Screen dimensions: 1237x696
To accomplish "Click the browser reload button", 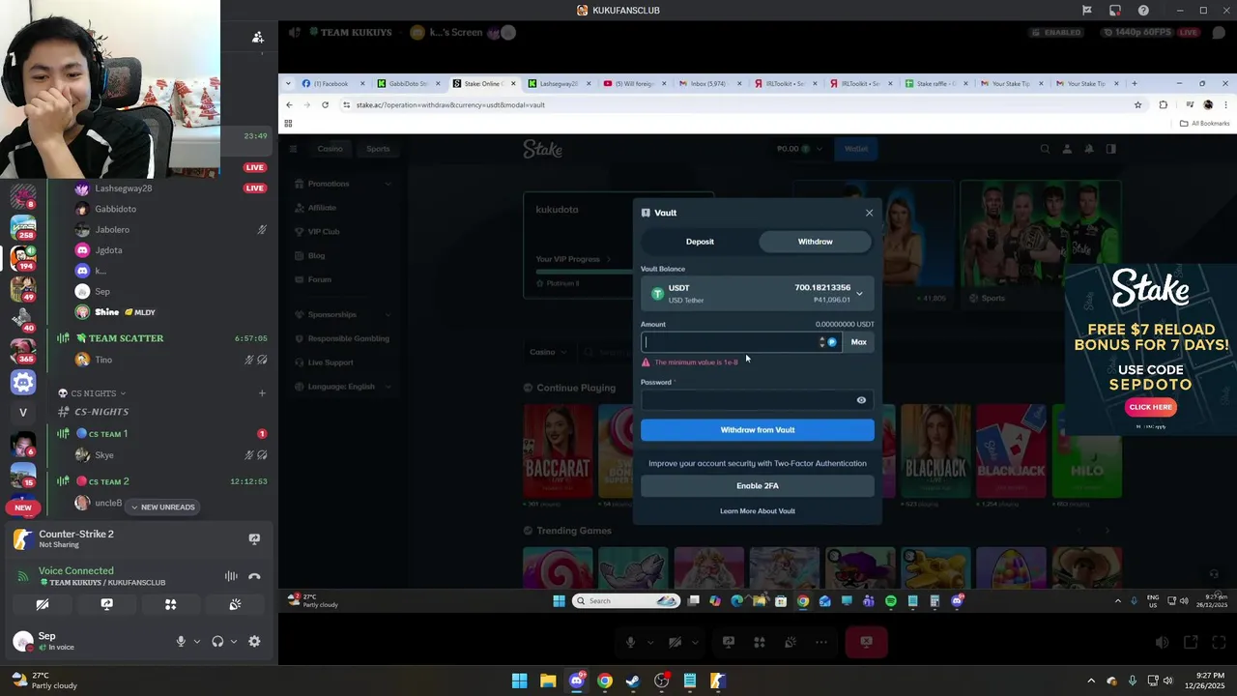I will (x=325, y=105).
